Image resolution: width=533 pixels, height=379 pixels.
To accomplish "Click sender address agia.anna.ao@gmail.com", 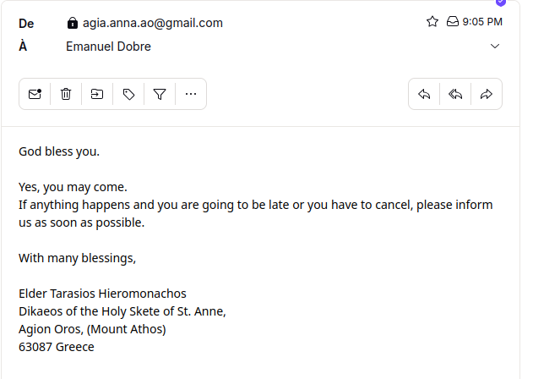I will [x=152, y=23].
